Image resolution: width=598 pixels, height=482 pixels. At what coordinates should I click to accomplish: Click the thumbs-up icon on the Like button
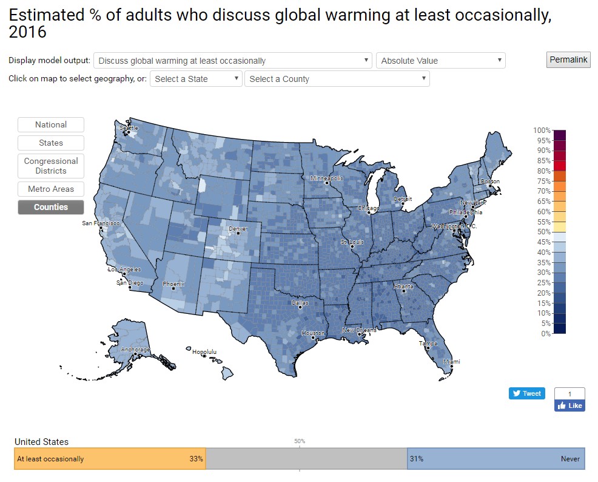click(x=563, y=406)
